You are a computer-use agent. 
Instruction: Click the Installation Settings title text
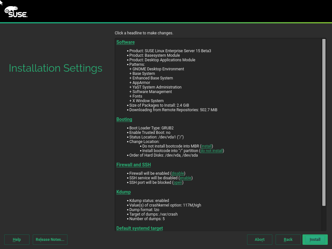(55, 68)
